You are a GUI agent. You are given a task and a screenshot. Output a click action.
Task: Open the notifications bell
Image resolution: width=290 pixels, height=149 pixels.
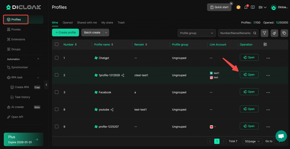click(x=246, y=7)
